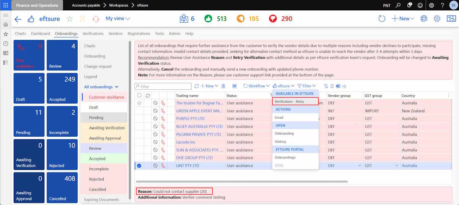Open the notifications bell
The width and height of the screenshot is (459, 205).
point(409,5)
